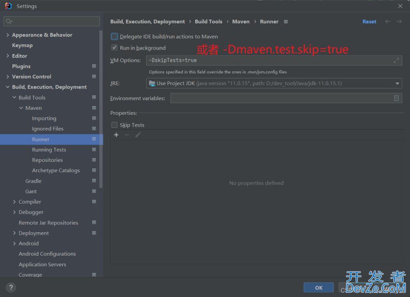Expand Appearance & Behavior section
The image size is (410, 297).
pyautogui.click(x=7, y=35)
